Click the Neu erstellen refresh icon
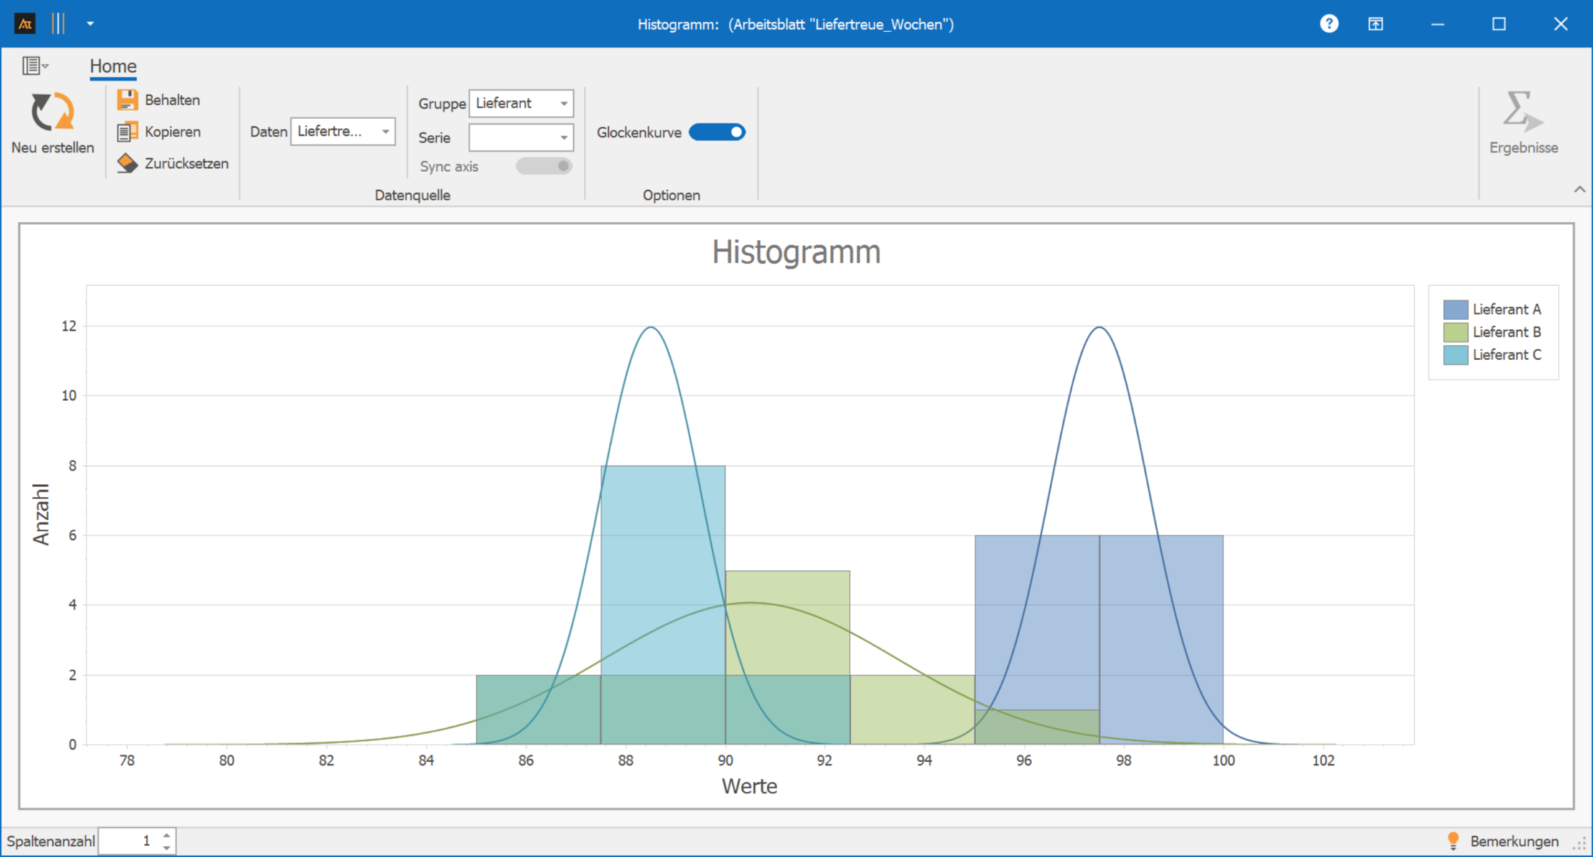 52,112
